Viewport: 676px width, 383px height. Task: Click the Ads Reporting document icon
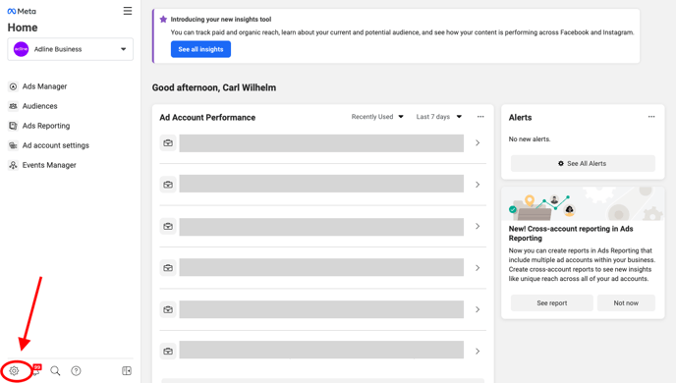pyautogui.click(x=14, y=126)
